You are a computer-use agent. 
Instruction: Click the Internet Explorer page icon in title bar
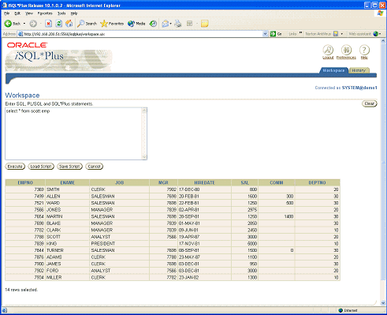(x=5, y=6)
